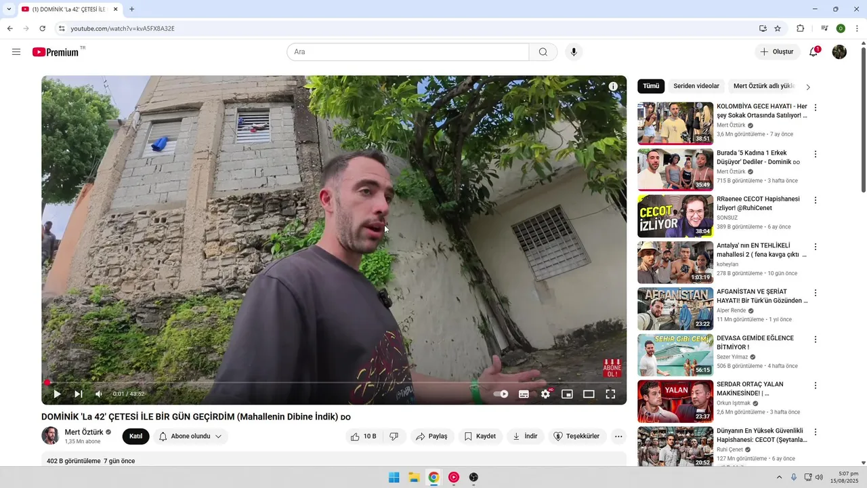Save the video with Kaydet
This screenshot has width=867, height=488.
480,436
